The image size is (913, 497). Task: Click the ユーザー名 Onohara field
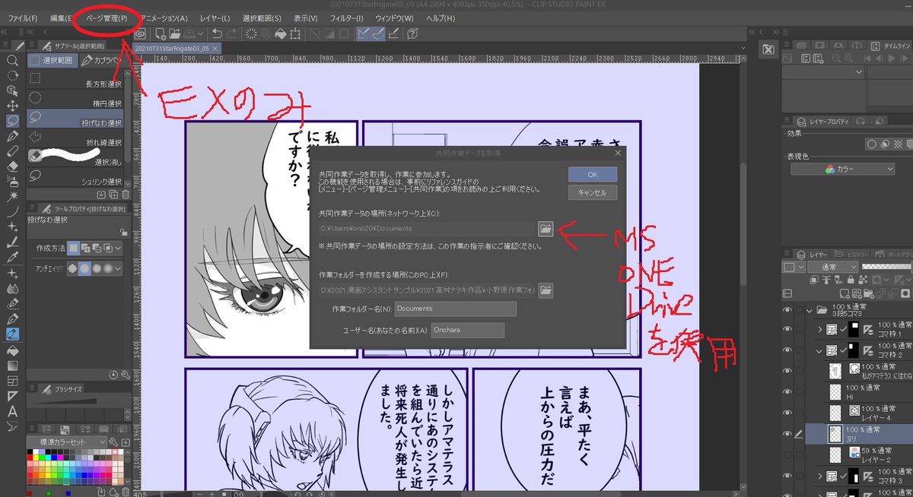point(468,330)
